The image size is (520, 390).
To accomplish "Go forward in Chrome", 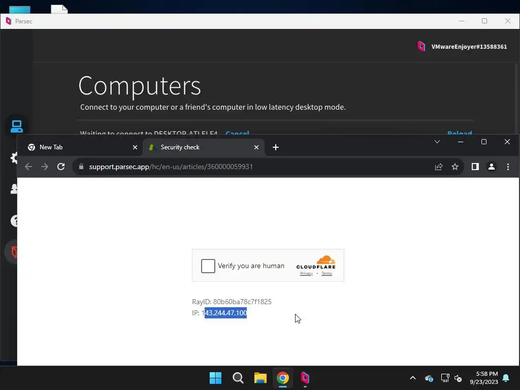I will click(45, 167).
